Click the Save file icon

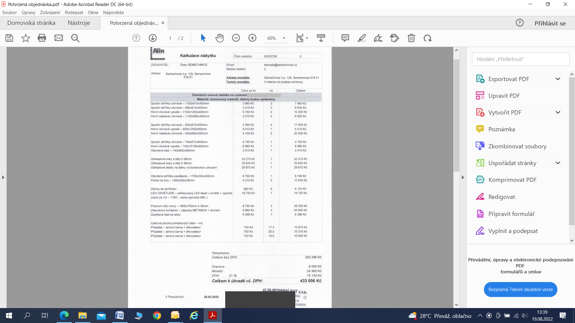pos(9,38)
